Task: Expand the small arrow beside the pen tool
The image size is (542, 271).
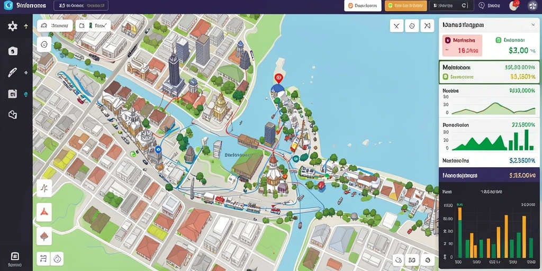Action: click(x=26, y=73)
